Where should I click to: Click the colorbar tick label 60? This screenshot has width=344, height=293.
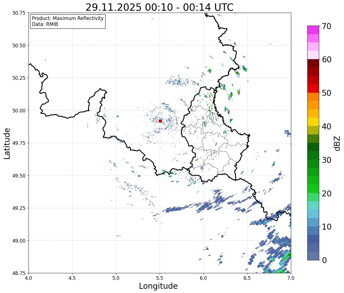click(x=326, y=59)
